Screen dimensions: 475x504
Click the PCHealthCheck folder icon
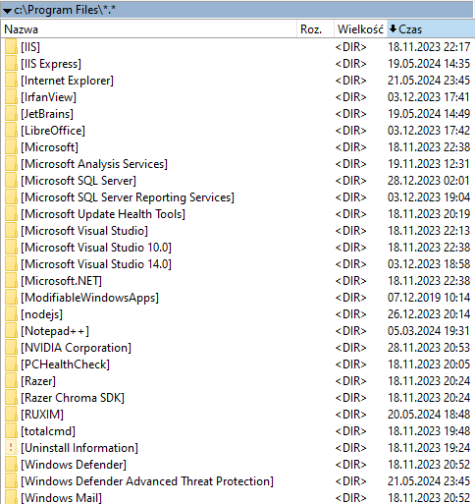click(x=11, y=364)
